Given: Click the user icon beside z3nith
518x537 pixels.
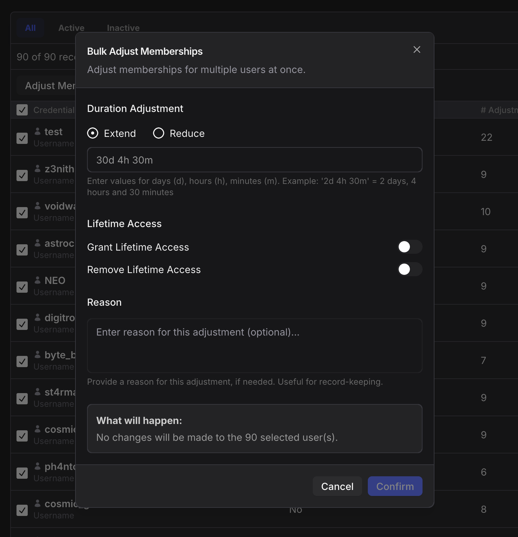Looking at the screenshot, I should 38,168.
